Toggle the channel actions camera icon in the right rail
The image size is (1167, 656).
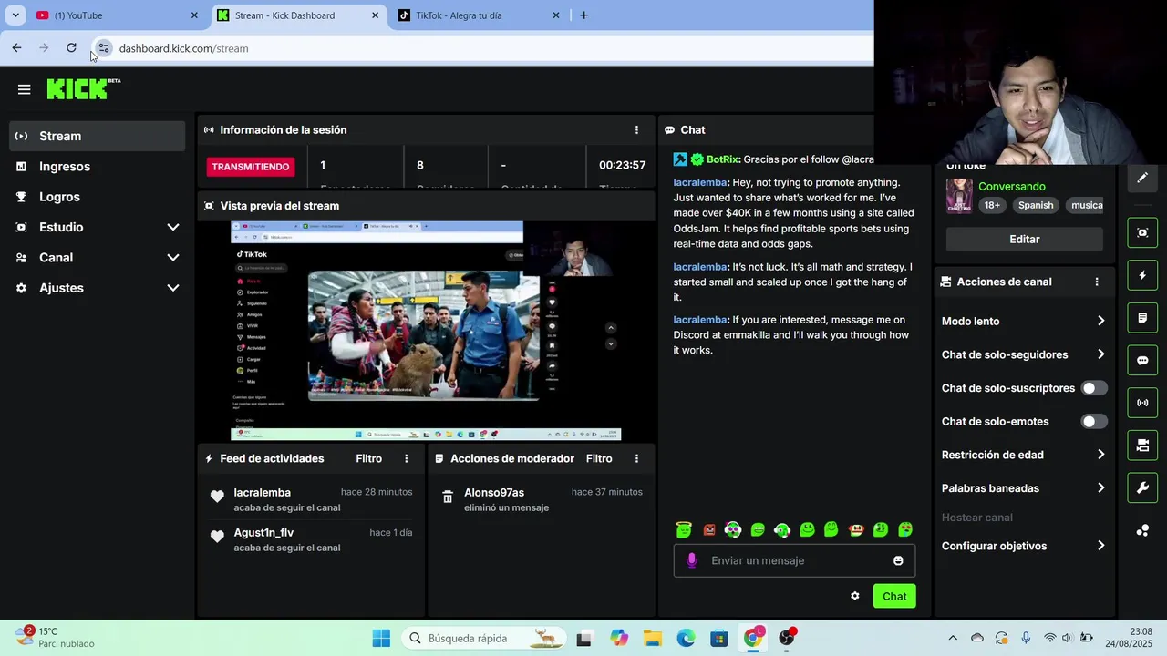click(x=1142, y=446)
